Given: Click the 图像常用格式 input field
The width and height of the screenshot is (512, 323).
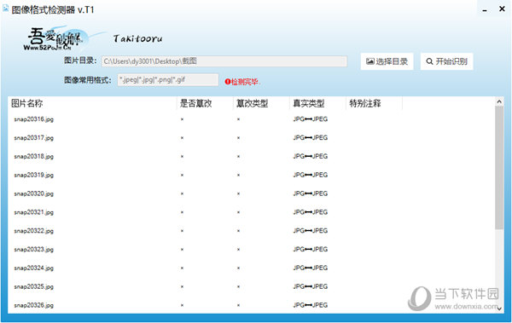Looking at the screenshot, I should pos(168,80).
